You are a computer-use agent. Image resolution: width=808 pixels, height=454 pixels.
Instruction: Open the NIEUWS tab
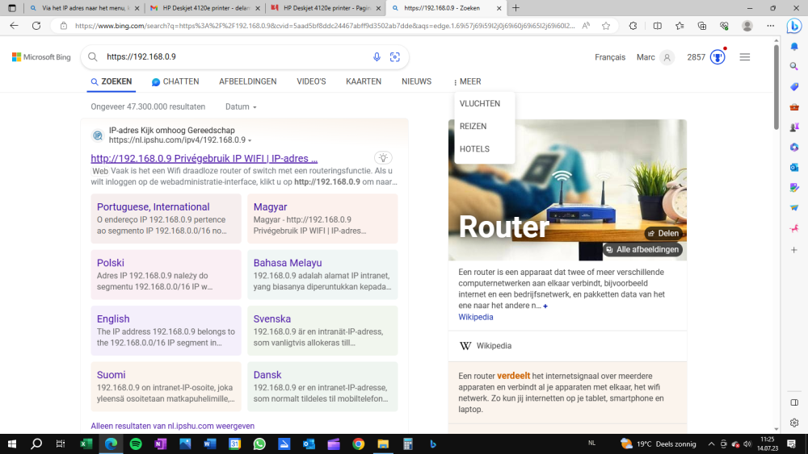click(416, 81)
